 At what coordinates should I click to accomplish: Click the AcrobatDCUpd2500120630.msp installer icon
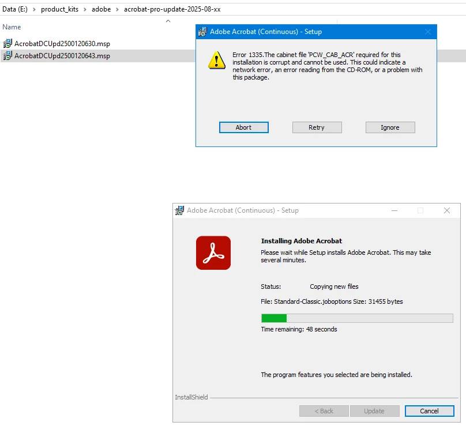(x=7, y=43)
